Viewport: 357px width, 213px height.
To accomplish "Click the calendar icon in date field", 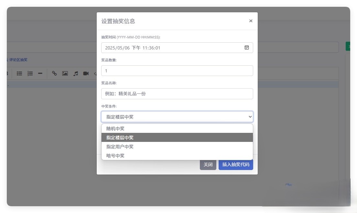I will click(247, 48).
